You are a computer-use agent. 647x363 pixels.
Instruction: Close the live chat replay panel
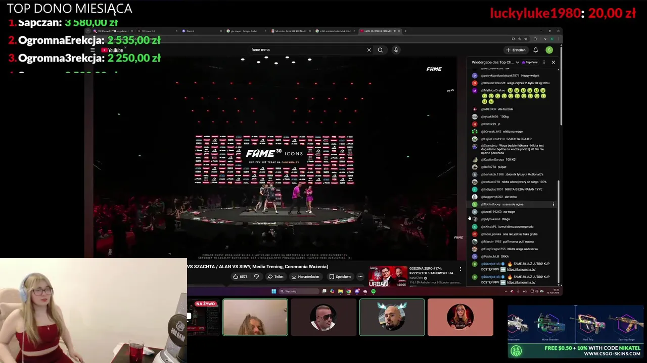click(x=553, y=63)
